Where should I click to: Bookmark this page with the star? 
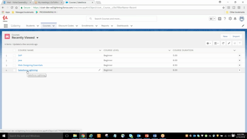tap(223, 8)
